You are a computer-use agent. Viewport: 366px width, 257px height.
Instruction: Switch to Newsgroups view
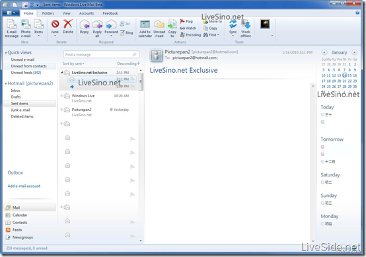[x=20, y=237]
